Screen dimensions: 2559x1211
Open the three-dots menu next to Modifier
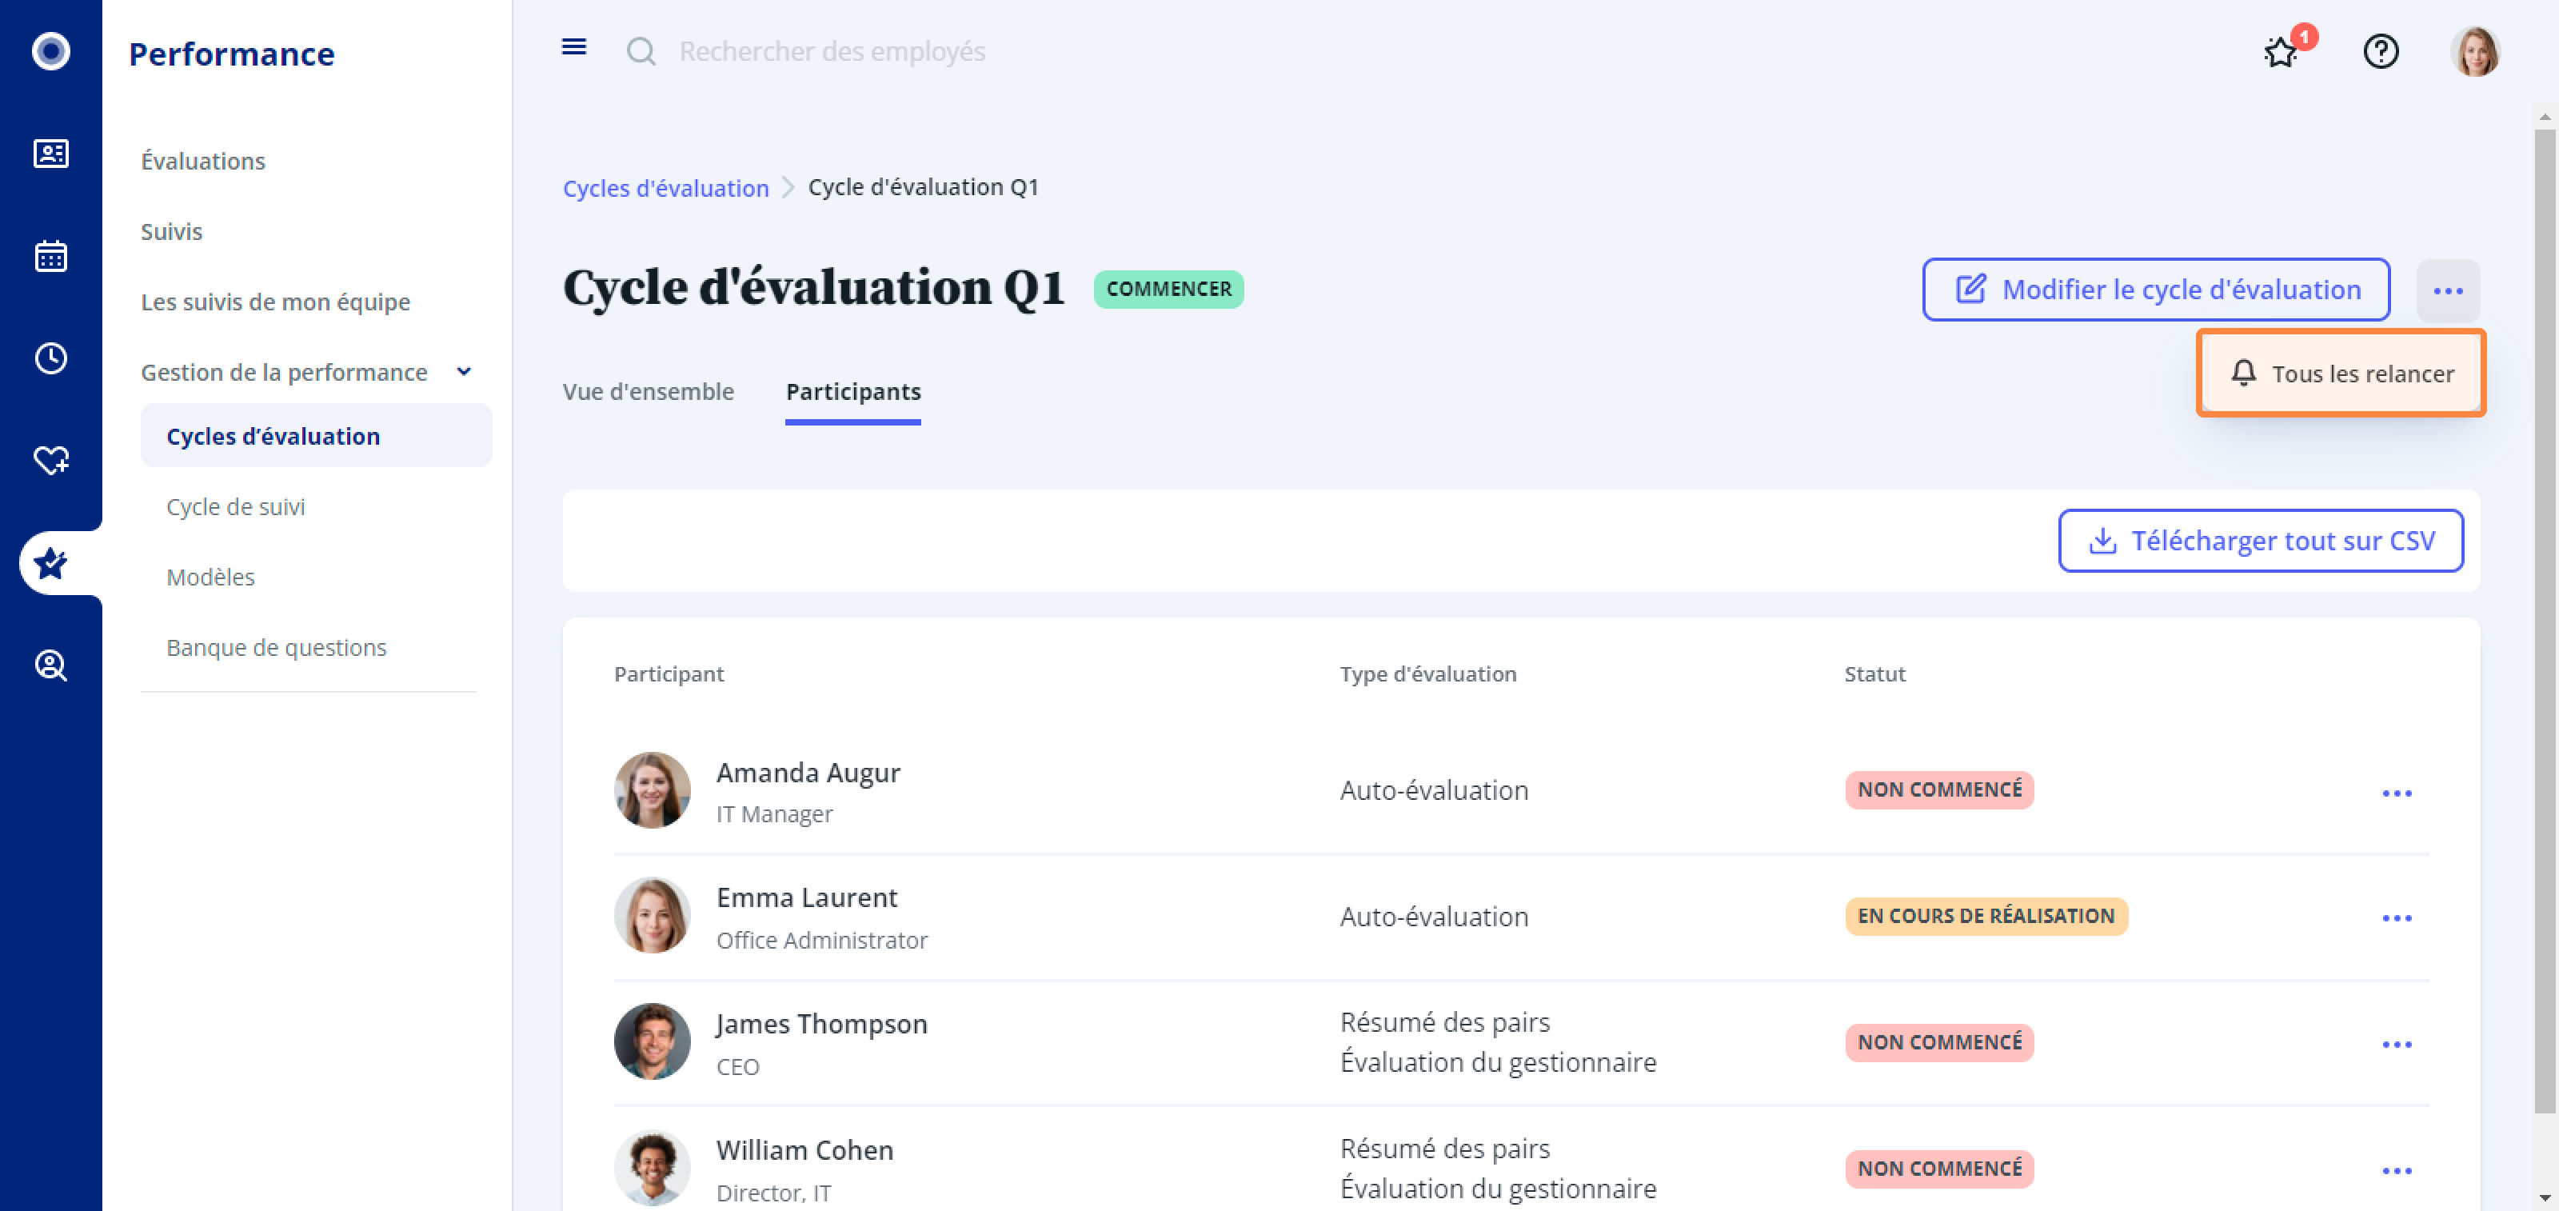pyautogui.click(x=2447, y=291)
